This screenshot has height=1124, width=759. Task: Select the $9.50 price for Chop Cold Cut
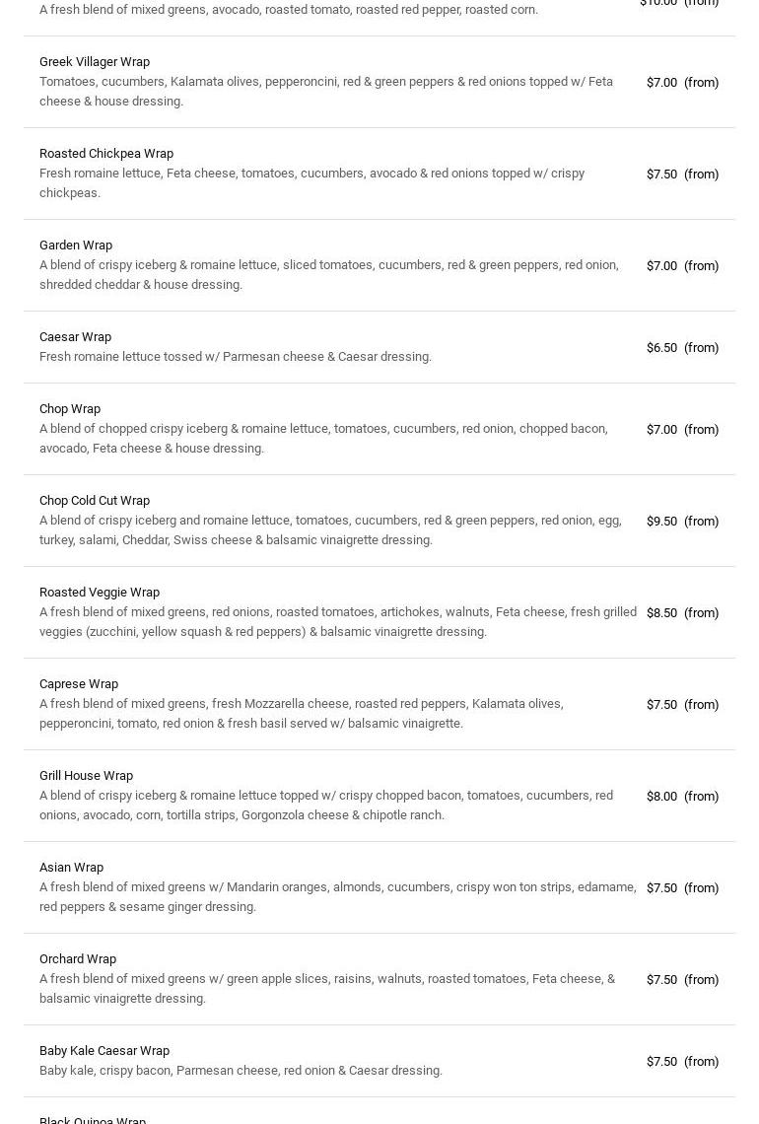pyautogui.click(x=661, y=522)
